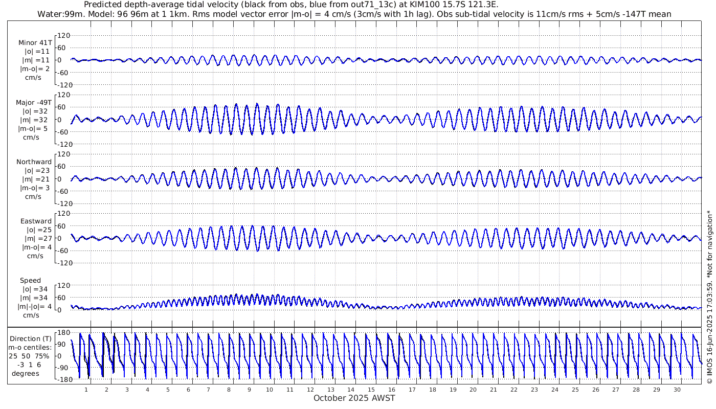Click the '|m|-|o|= 4' value in Speed panel

coord(35,306)
